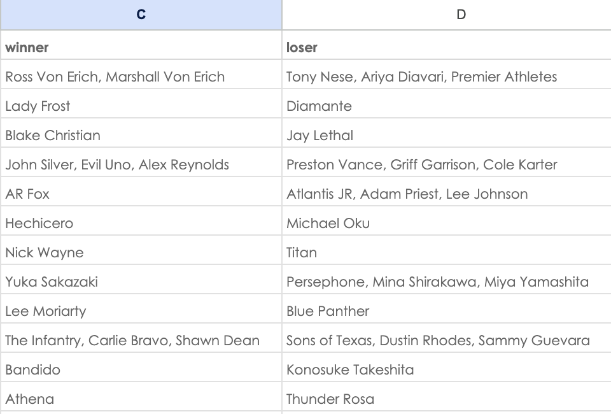
Task: Click the 'loser' header cell
Action: click(447, 45)
